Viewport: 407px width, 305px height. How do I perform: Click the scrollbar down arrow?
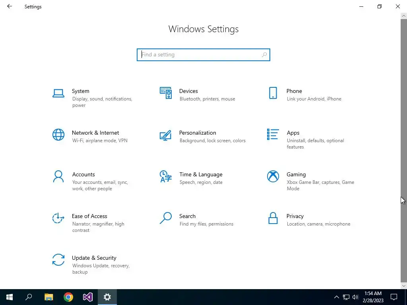click(404, 286)
